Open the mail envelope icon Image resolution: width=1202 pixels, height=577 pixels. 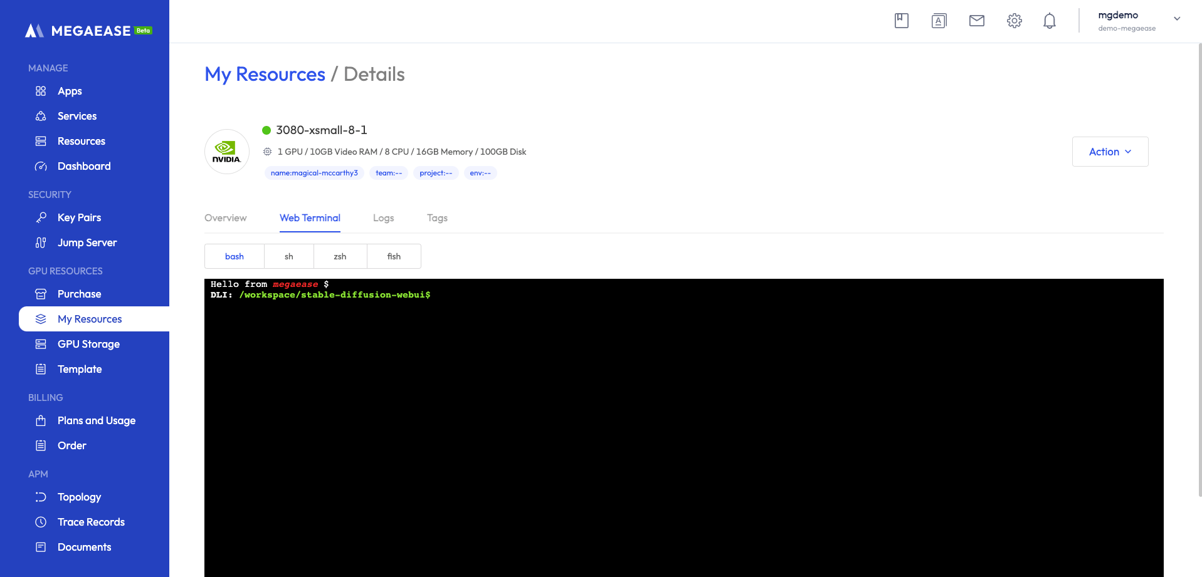coord(976,21)
